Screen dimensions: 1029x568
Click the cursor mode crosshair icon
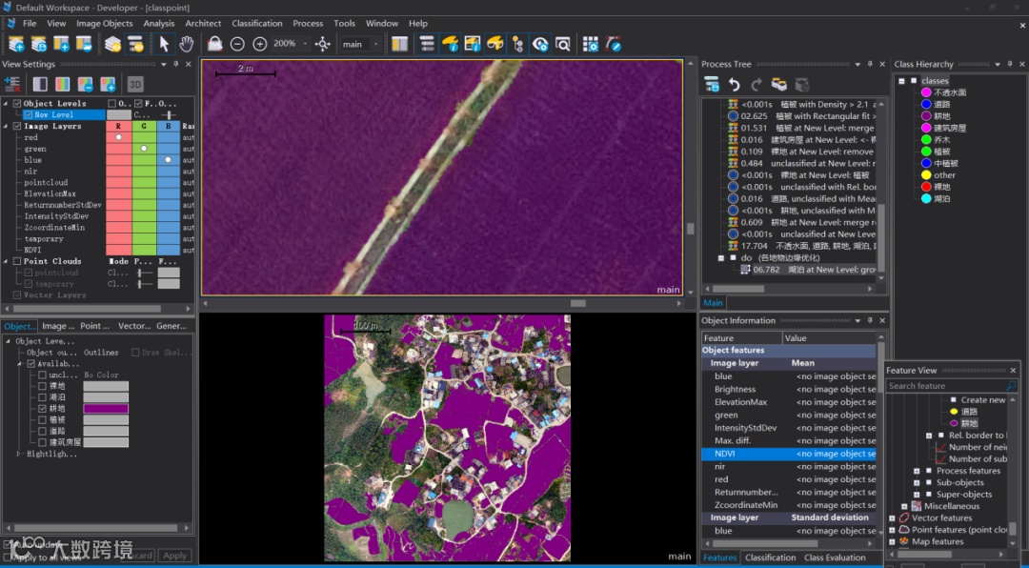click(x=323, y=44)
